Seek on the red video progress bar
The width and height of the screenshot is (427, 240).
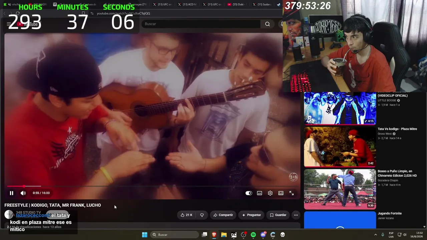pyautogui.click(x=152, y=186)
